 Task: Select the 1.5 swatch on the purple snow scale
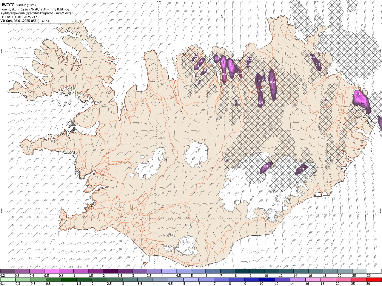pyautogui.click(x=95, y=271)
